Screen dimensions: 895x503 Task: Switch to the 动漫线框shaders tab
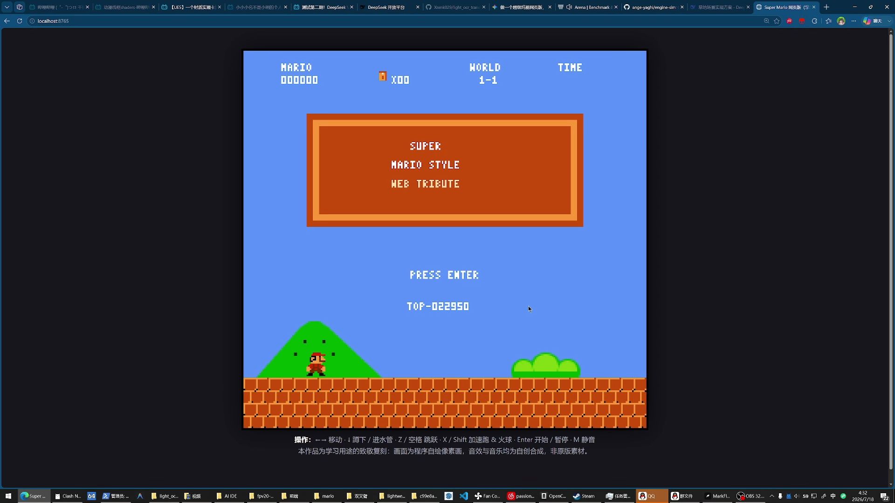125,7
